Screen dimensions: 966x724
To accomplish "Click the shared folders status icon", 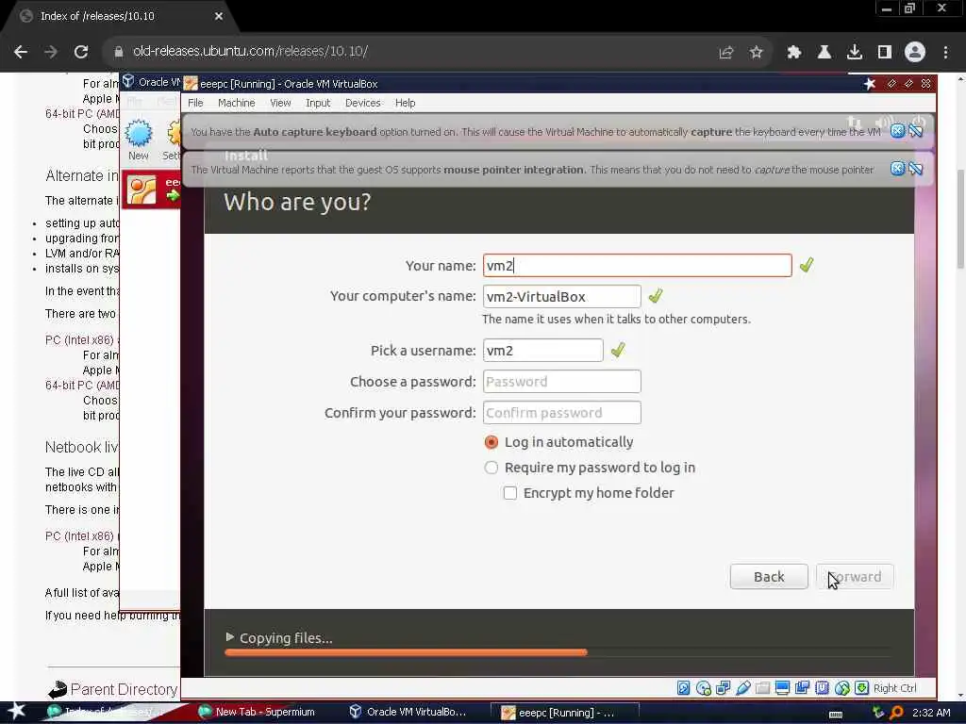I will point(762,687).
